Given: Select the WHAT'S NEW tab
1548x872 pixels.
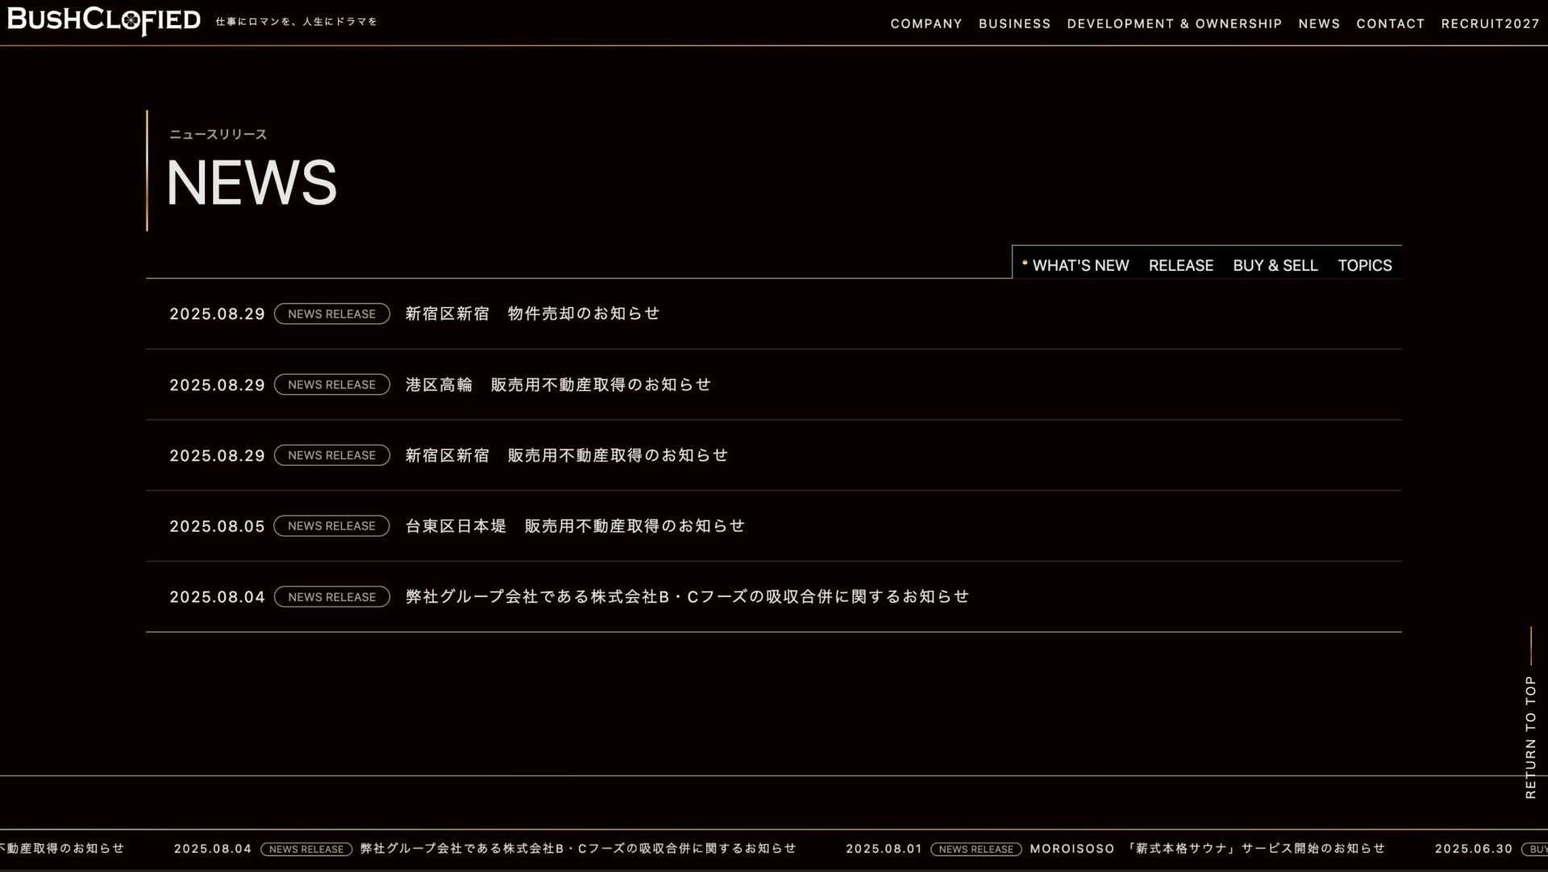Looking at the screenshot, I should pyautogui.click(x=1080, y=265).
